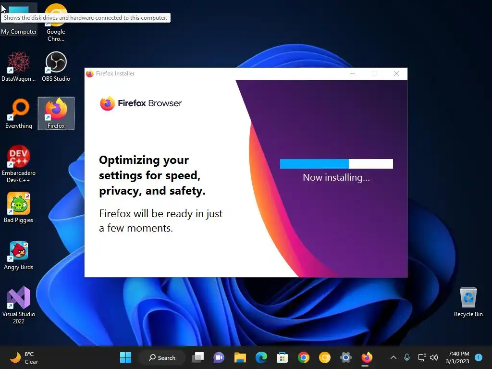The image size is (492, 369).
Task: Open the volume speaker tray icon
Action: click(x=434, y=357)
